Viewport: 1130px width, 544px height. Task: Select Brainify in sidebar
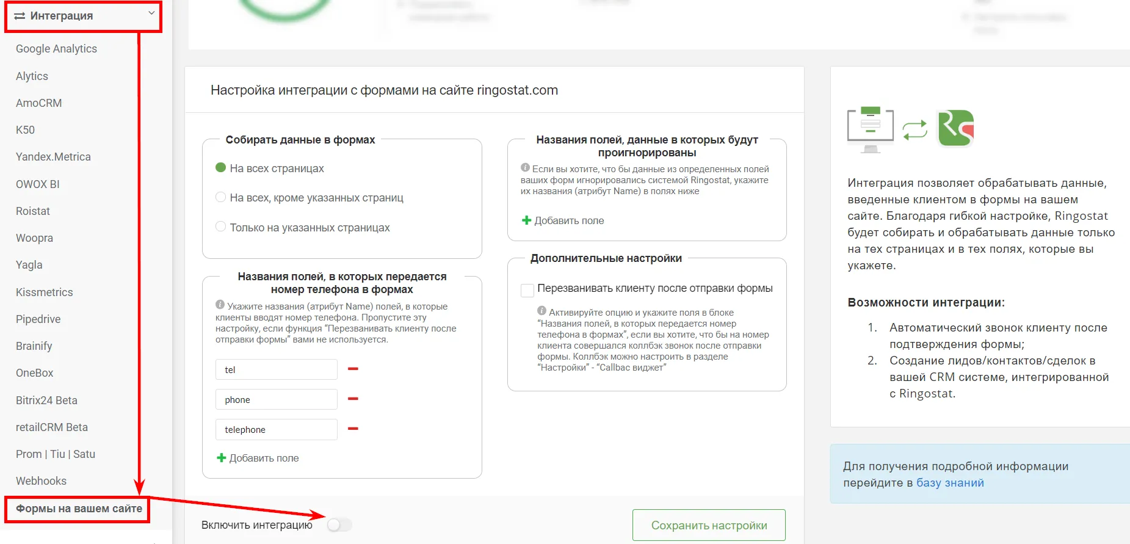pos(34,346)
